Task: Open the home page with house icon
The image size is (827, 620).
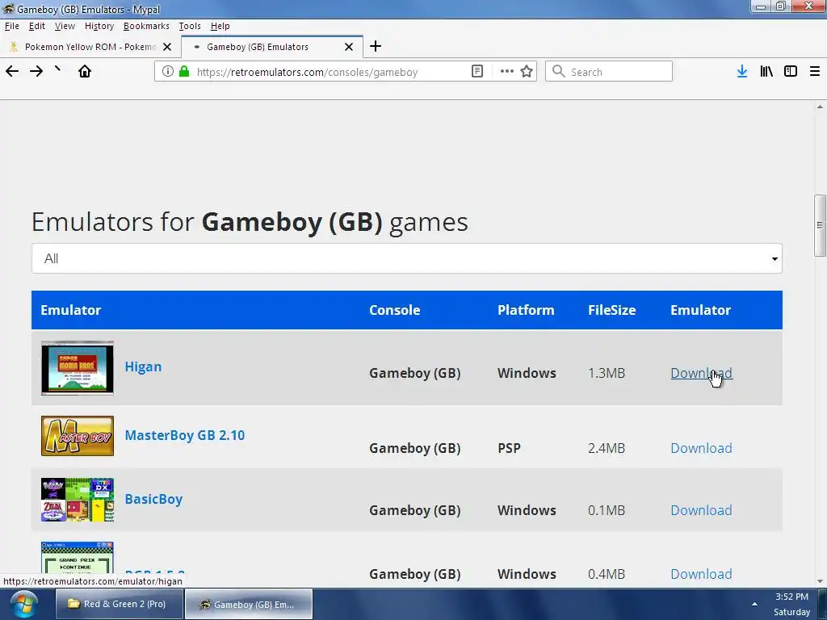Action: point(84,71)
